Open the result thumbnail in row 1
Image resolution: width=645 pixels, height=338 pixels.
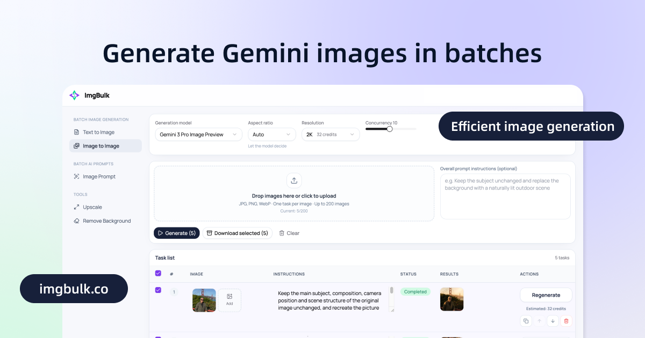452,299
